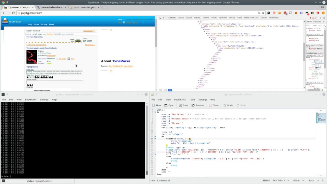
Task: Click Save in KWrite toolbar
Action: click(x=183, y=105)
